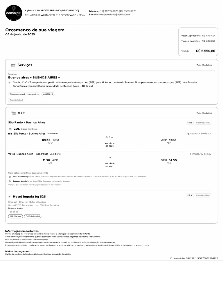
Task: Click the Fácil badge on hotel row
Action: click(x=190, y=195)
